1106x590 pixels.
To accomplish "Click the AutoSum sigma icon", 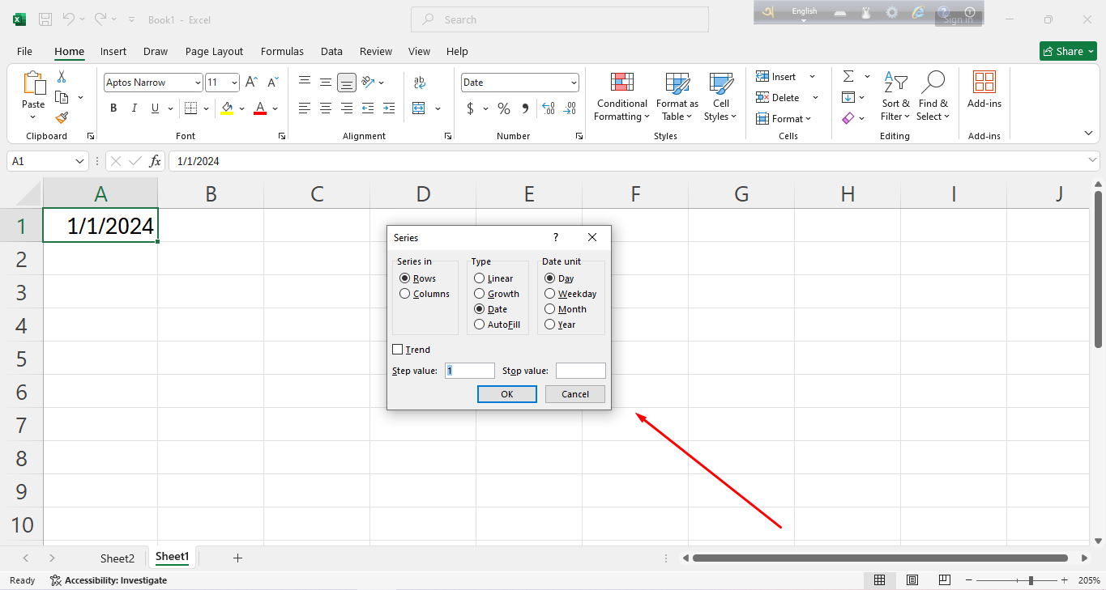I will 848,77.
